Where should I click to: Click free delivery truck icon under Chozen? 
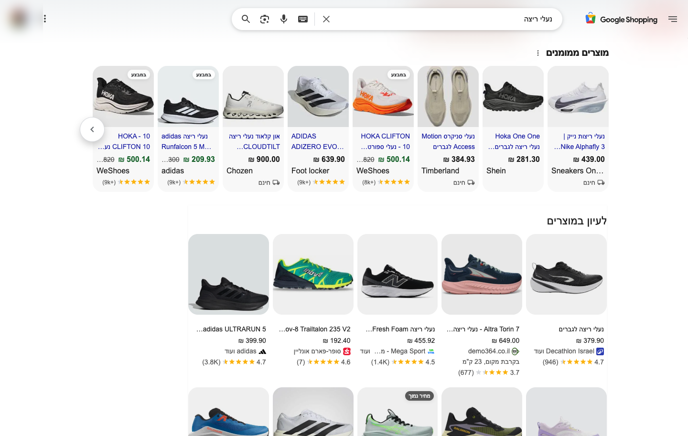(x=276, y=182)
